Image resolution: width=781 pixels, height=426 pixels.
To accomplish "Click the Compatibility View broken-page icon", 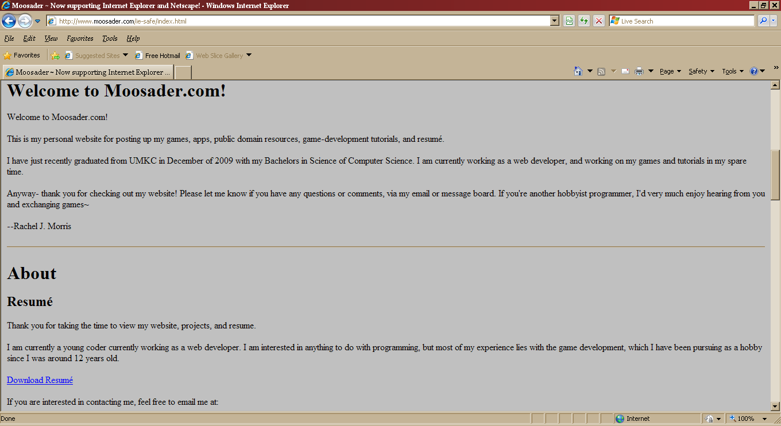I will coord(569,21).
